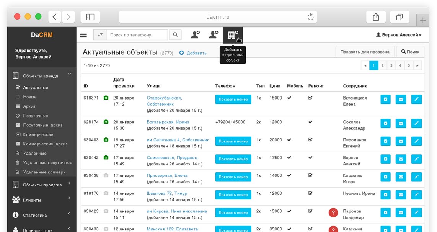Click Ремонт checkbox mark for ID 630403
This screenshot has height=232, width=437.
(x=310, y=139)
